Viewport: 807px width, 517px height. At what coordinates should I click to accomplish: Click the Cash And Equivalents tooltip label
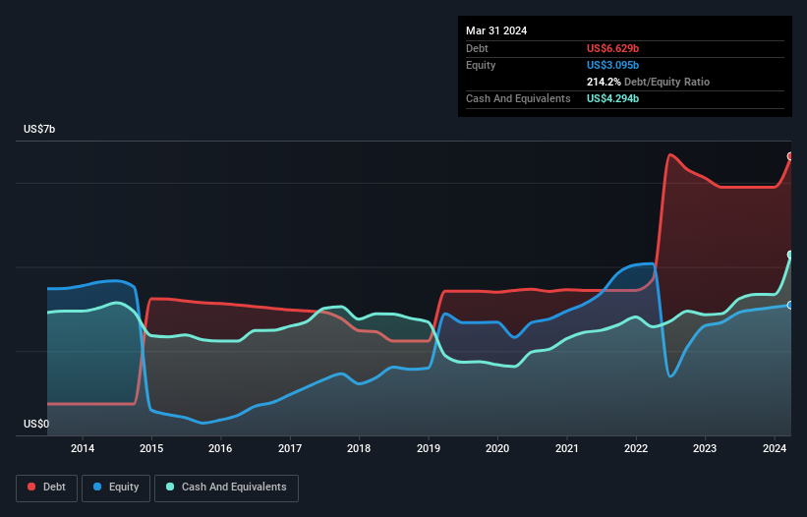(518, 98)
